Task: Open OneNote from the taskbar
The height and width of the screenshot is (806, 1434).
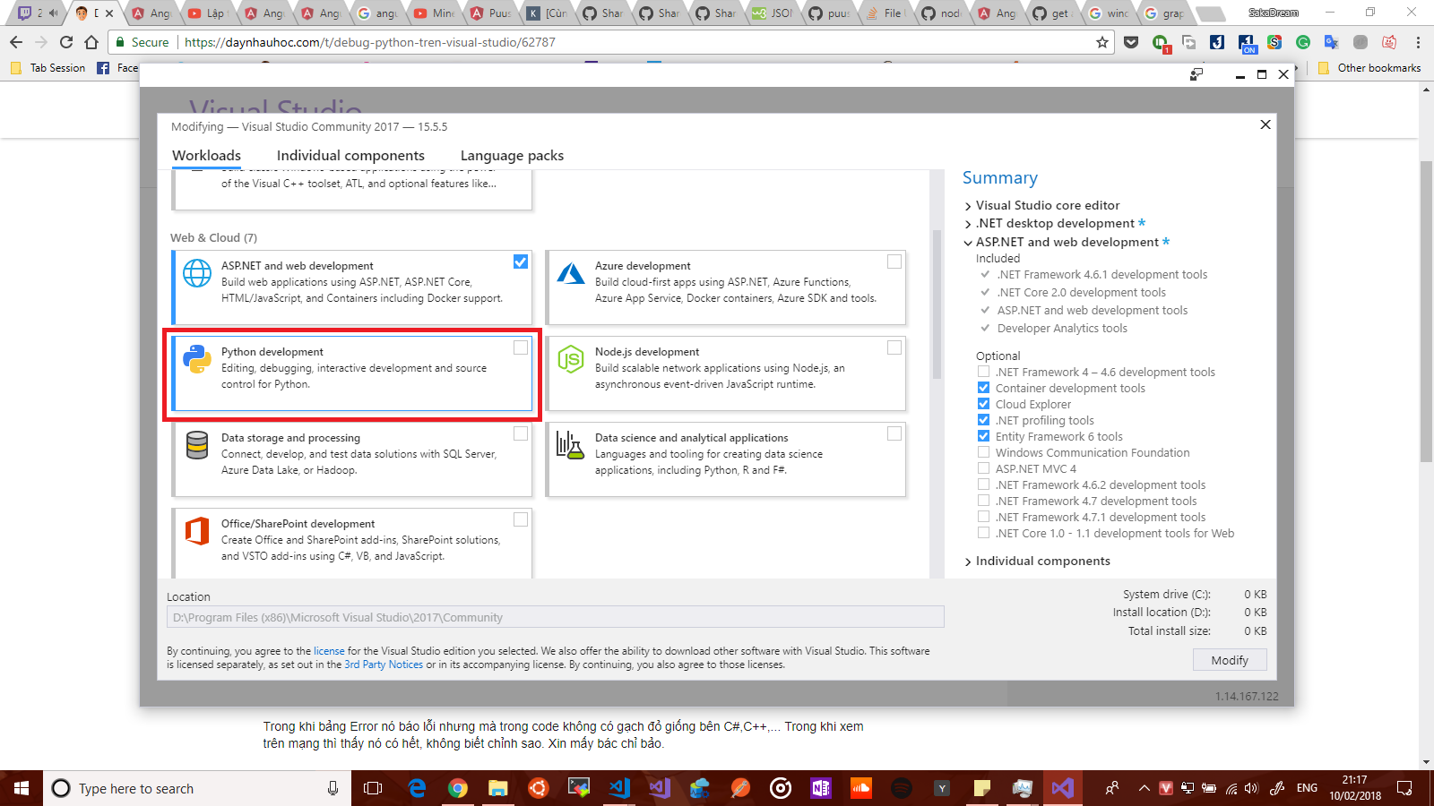Action: (x=821, y=788)
